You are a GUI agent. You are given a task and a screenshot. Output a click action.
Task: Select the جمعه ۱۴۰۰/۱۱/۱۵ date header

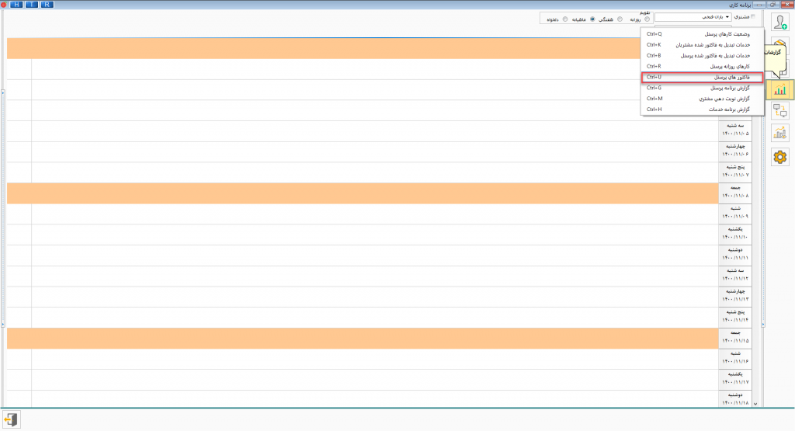tap(735, 337)
